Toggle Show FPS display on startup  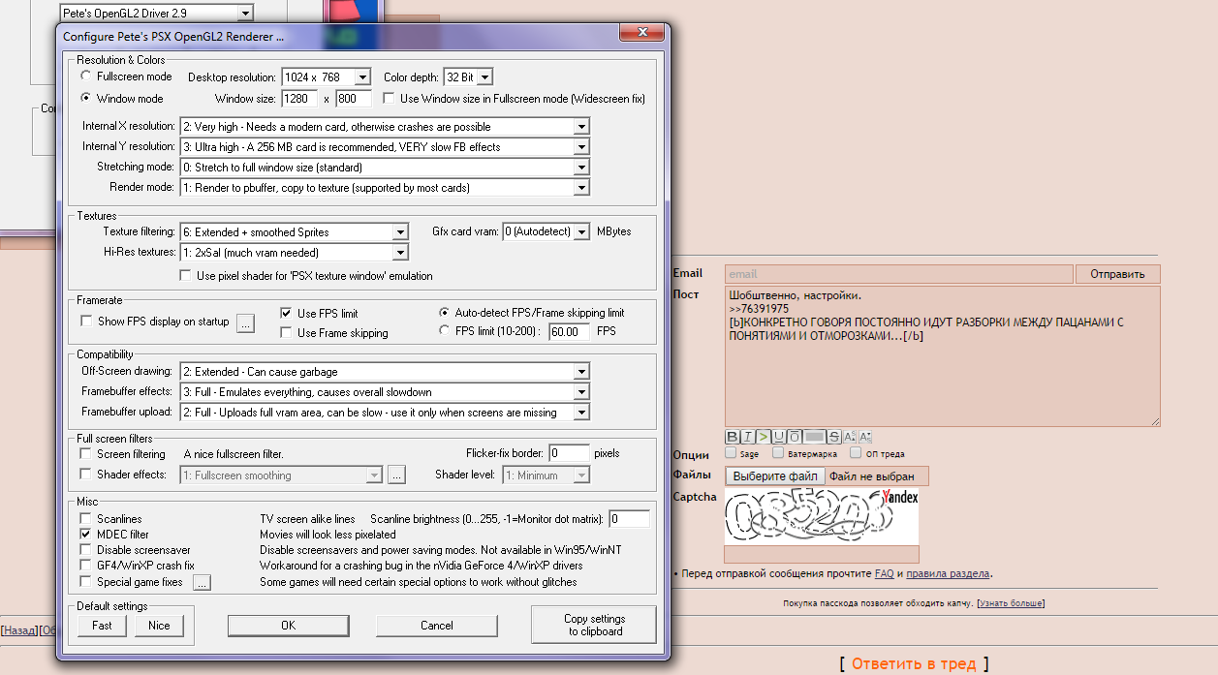pos(87,322)
